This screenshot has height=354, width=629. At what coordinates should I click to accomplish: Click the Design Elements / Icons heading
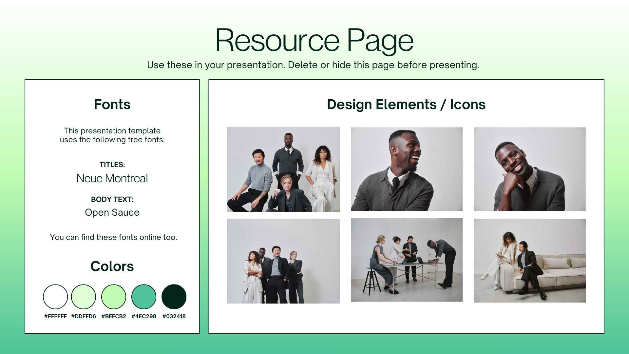tap(406, 105)
